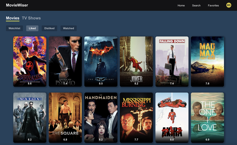Open the Matrix movie poster
Viewport: 237px width, 145px height.
coord(30,118)
